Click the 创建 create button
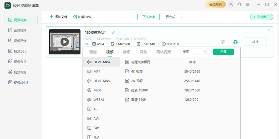Screen dimensions: 279x139 point(224,52)
